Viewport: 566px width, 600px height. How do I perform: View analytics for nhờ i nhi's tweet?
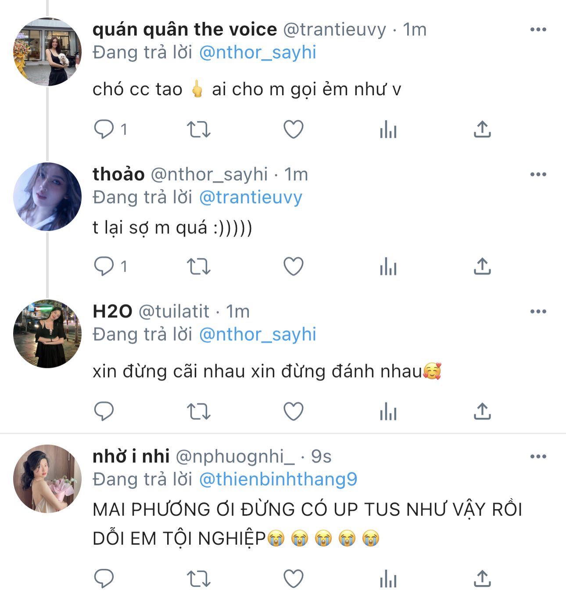click(388, 579)
